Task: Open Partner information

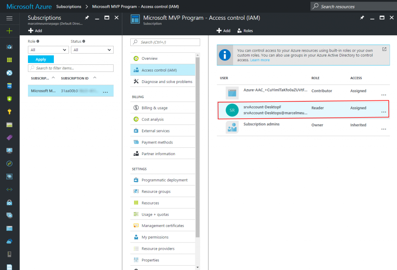Action: (162, 154)
